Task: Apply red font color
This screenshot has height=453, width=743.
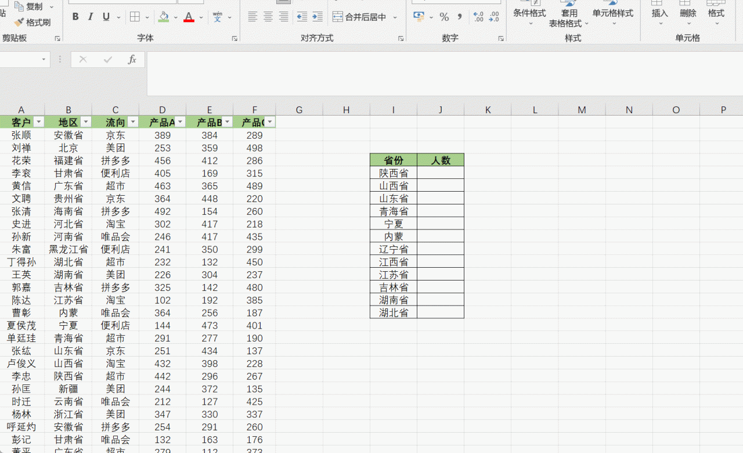Action: (189, 17)
